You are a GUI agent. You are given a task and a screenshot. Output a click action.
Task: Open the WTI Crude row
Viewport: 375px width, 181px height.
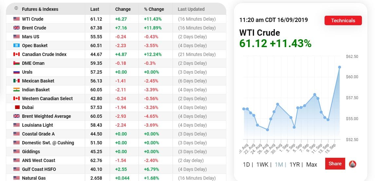116,19
